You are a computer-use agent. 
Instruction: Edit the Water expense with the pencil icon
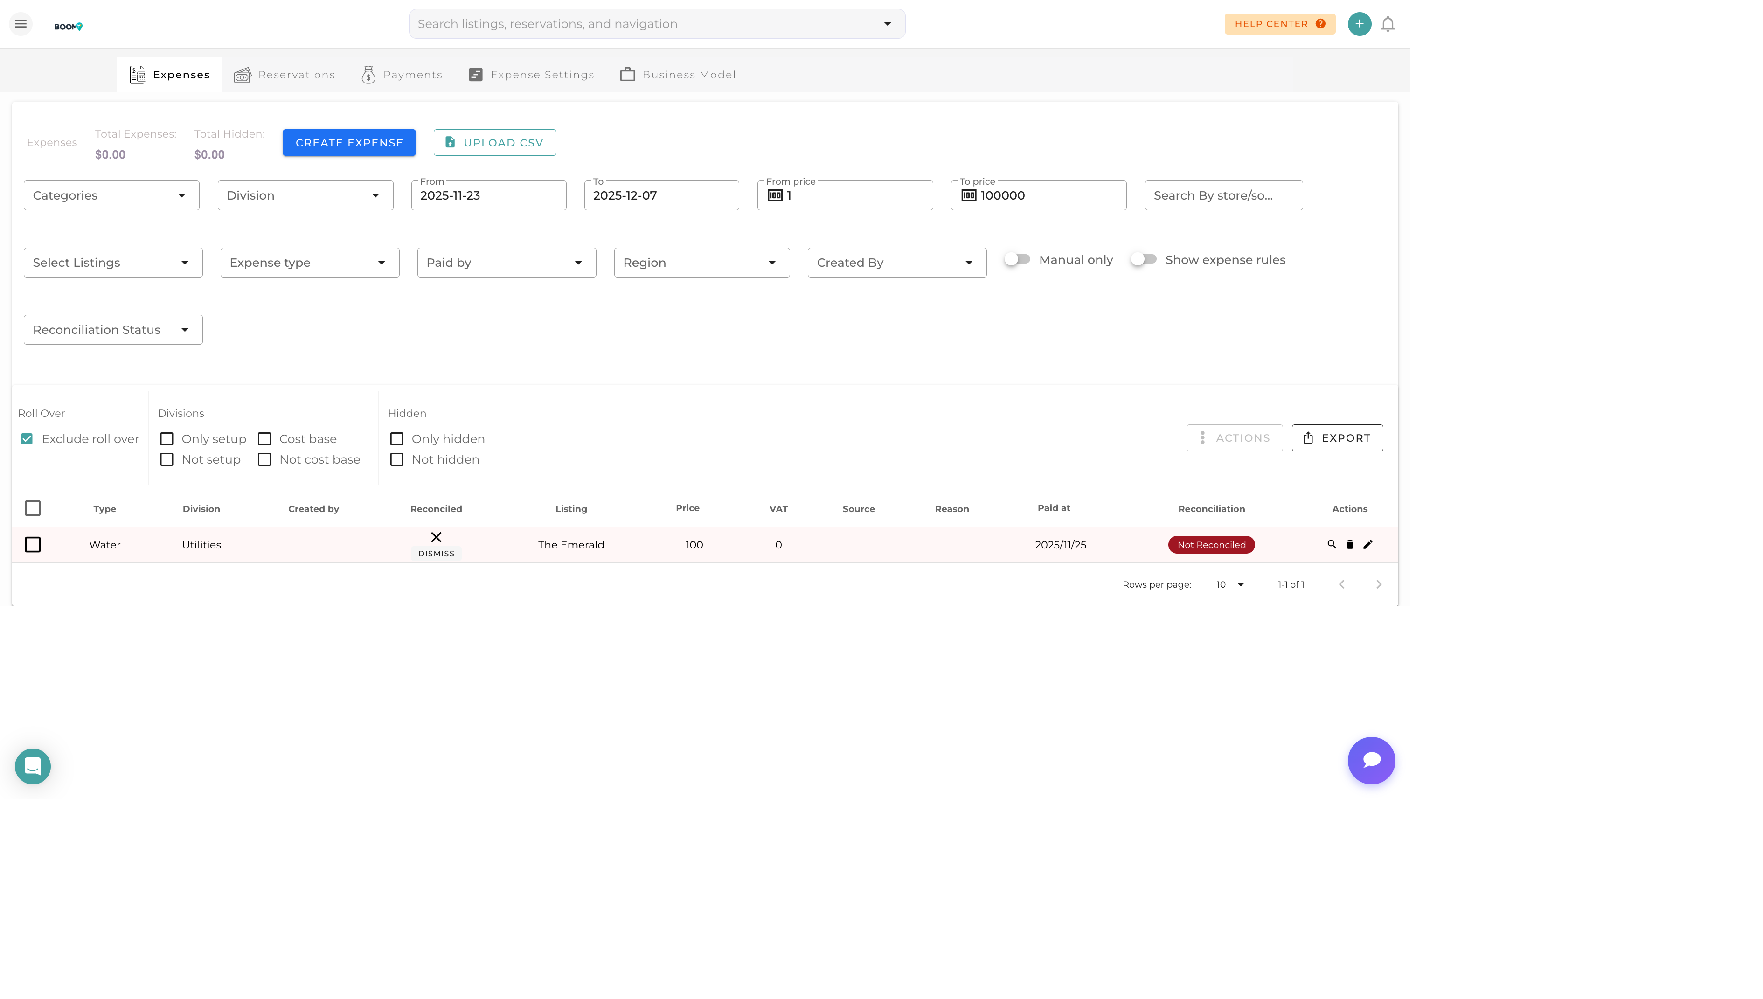coord(1368,544)
